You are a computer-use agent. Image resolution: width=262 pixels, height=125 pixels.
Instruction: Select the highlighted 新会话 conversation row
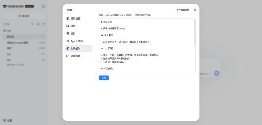tap(24, 37)
